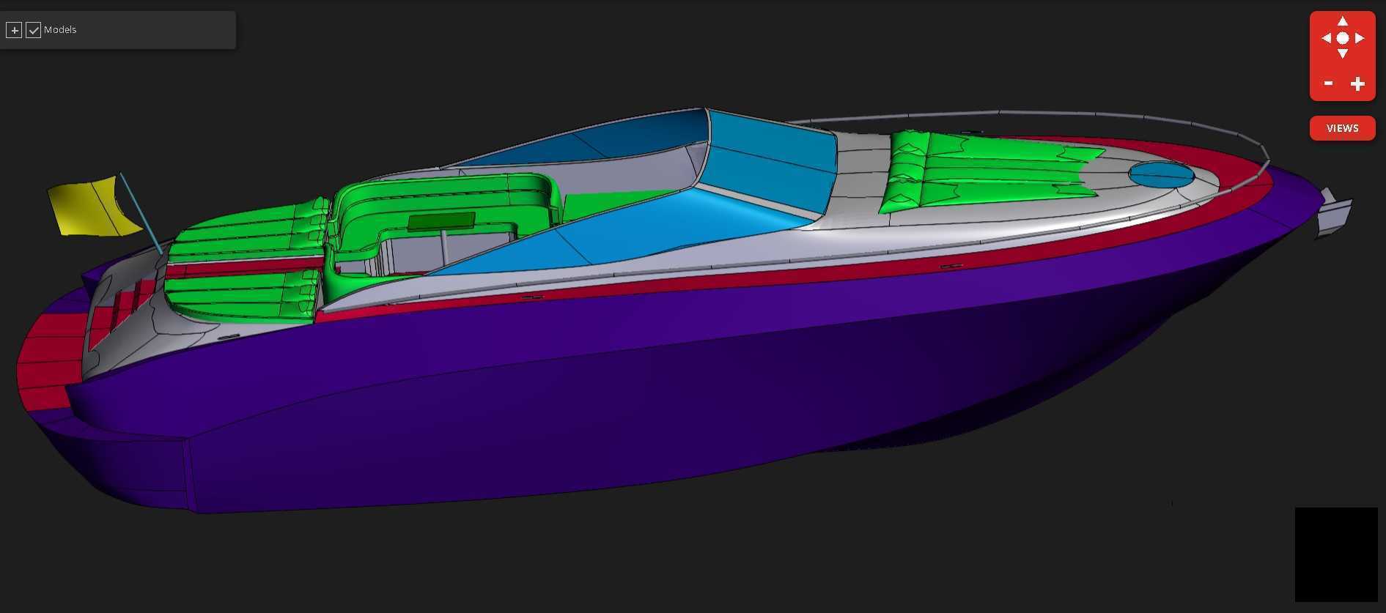
Task: Uncheck the Models visibility checkbox
Action: click(x=33, y=30)
